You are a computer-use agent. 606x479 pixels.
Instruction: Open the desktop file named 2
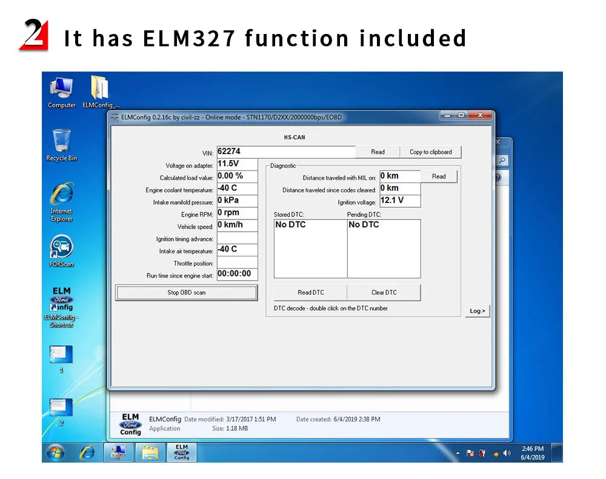pos(61,412)
